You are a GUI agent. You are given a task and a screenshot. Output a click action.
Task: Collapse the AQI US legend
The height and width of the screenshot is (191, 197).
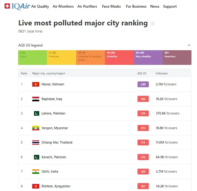click(x=189, y=45)
